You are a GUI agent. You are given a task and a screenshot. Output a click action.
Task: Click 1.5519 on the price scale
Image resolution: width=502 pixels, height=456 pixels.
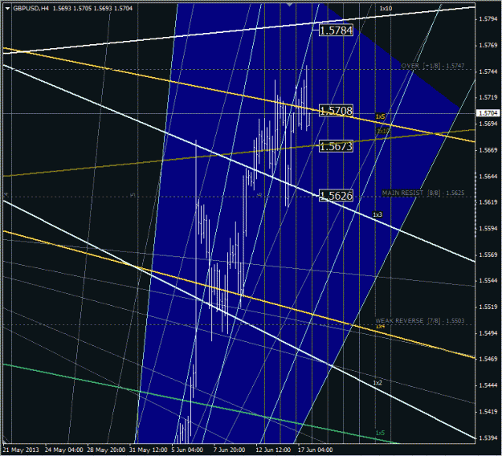click(488, 307)
